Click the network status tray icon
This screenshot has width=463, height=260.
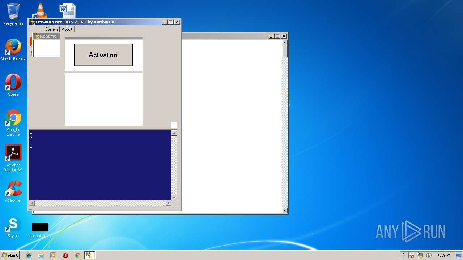(420, 255)
